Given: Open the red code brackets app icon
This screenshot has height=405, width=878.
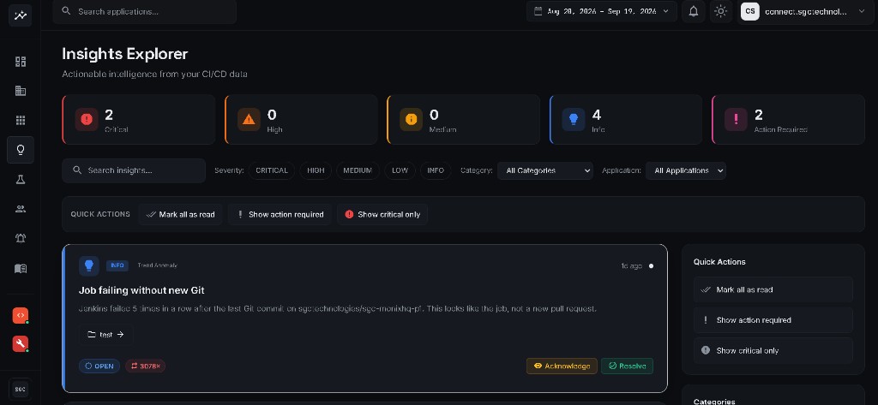Looking at the screenshot, I should pos(21,315).
